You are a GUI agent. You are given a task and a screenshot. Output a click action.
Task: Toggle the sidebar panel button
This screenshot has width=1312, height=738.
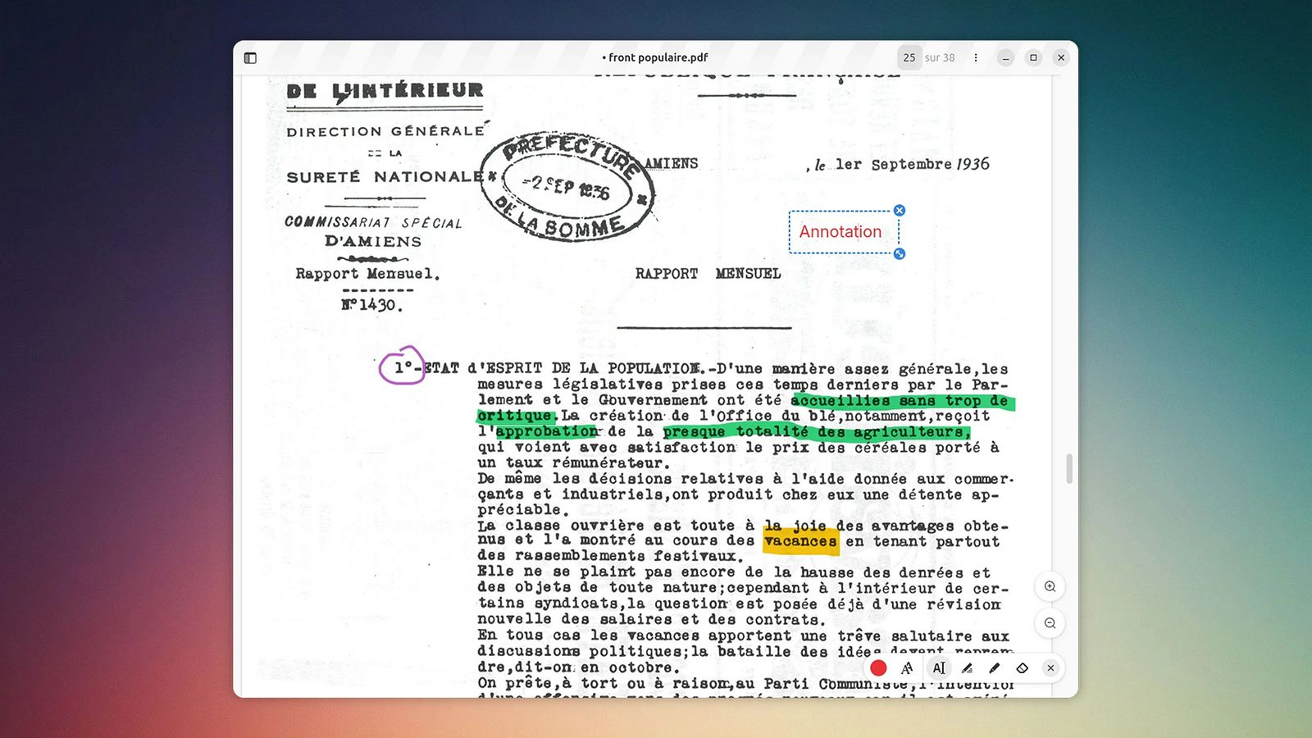(250, 57)
